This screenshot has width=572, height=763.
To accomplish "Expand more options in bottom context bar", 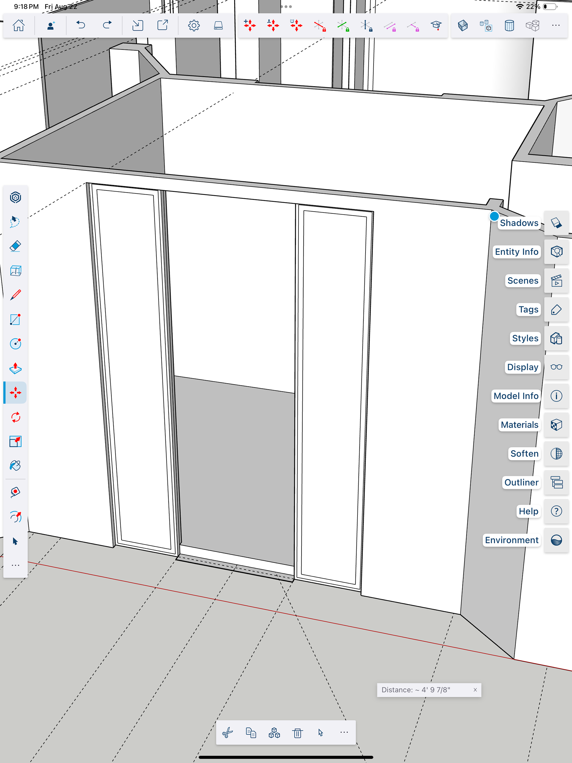I will click(x=344, y=732).
